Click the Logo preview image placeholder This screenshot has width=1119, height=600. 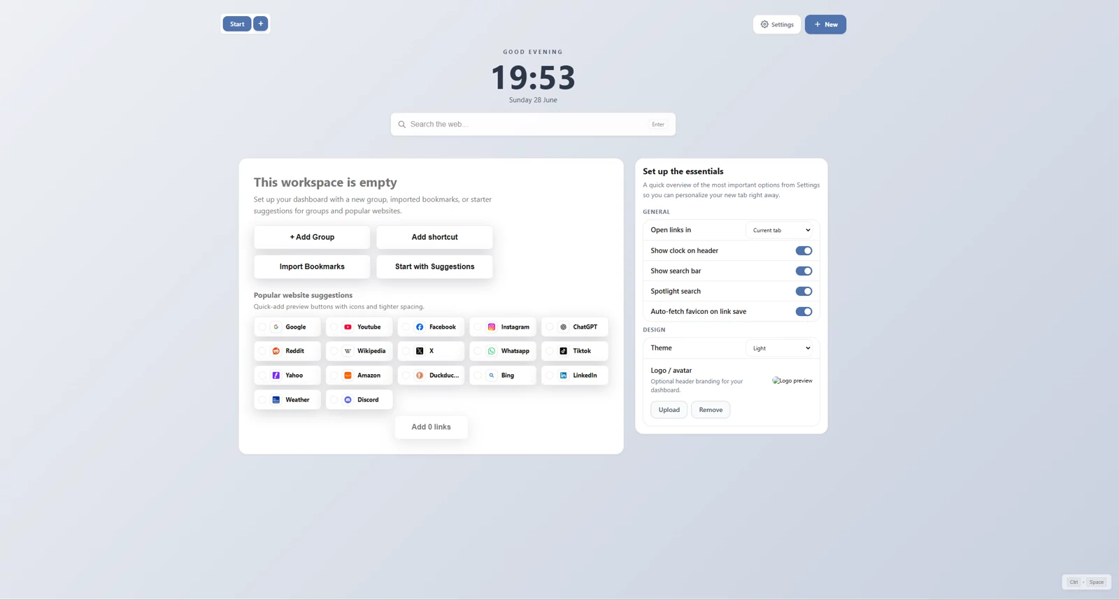click(792, 380)
